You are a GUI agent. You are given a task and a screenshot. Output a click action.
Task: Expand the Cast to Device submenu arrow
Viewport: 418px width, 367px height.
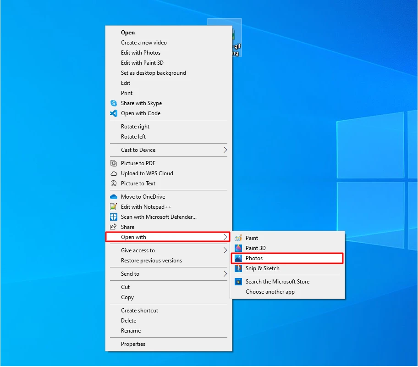[x=225, y=150]
